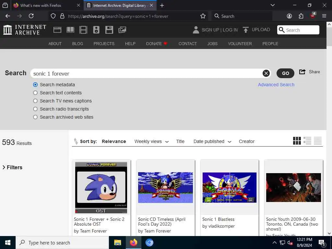Click the GO search button
The height and width of the screenshot is (249, 332).
pyautogui.click(x=285, y=73)
